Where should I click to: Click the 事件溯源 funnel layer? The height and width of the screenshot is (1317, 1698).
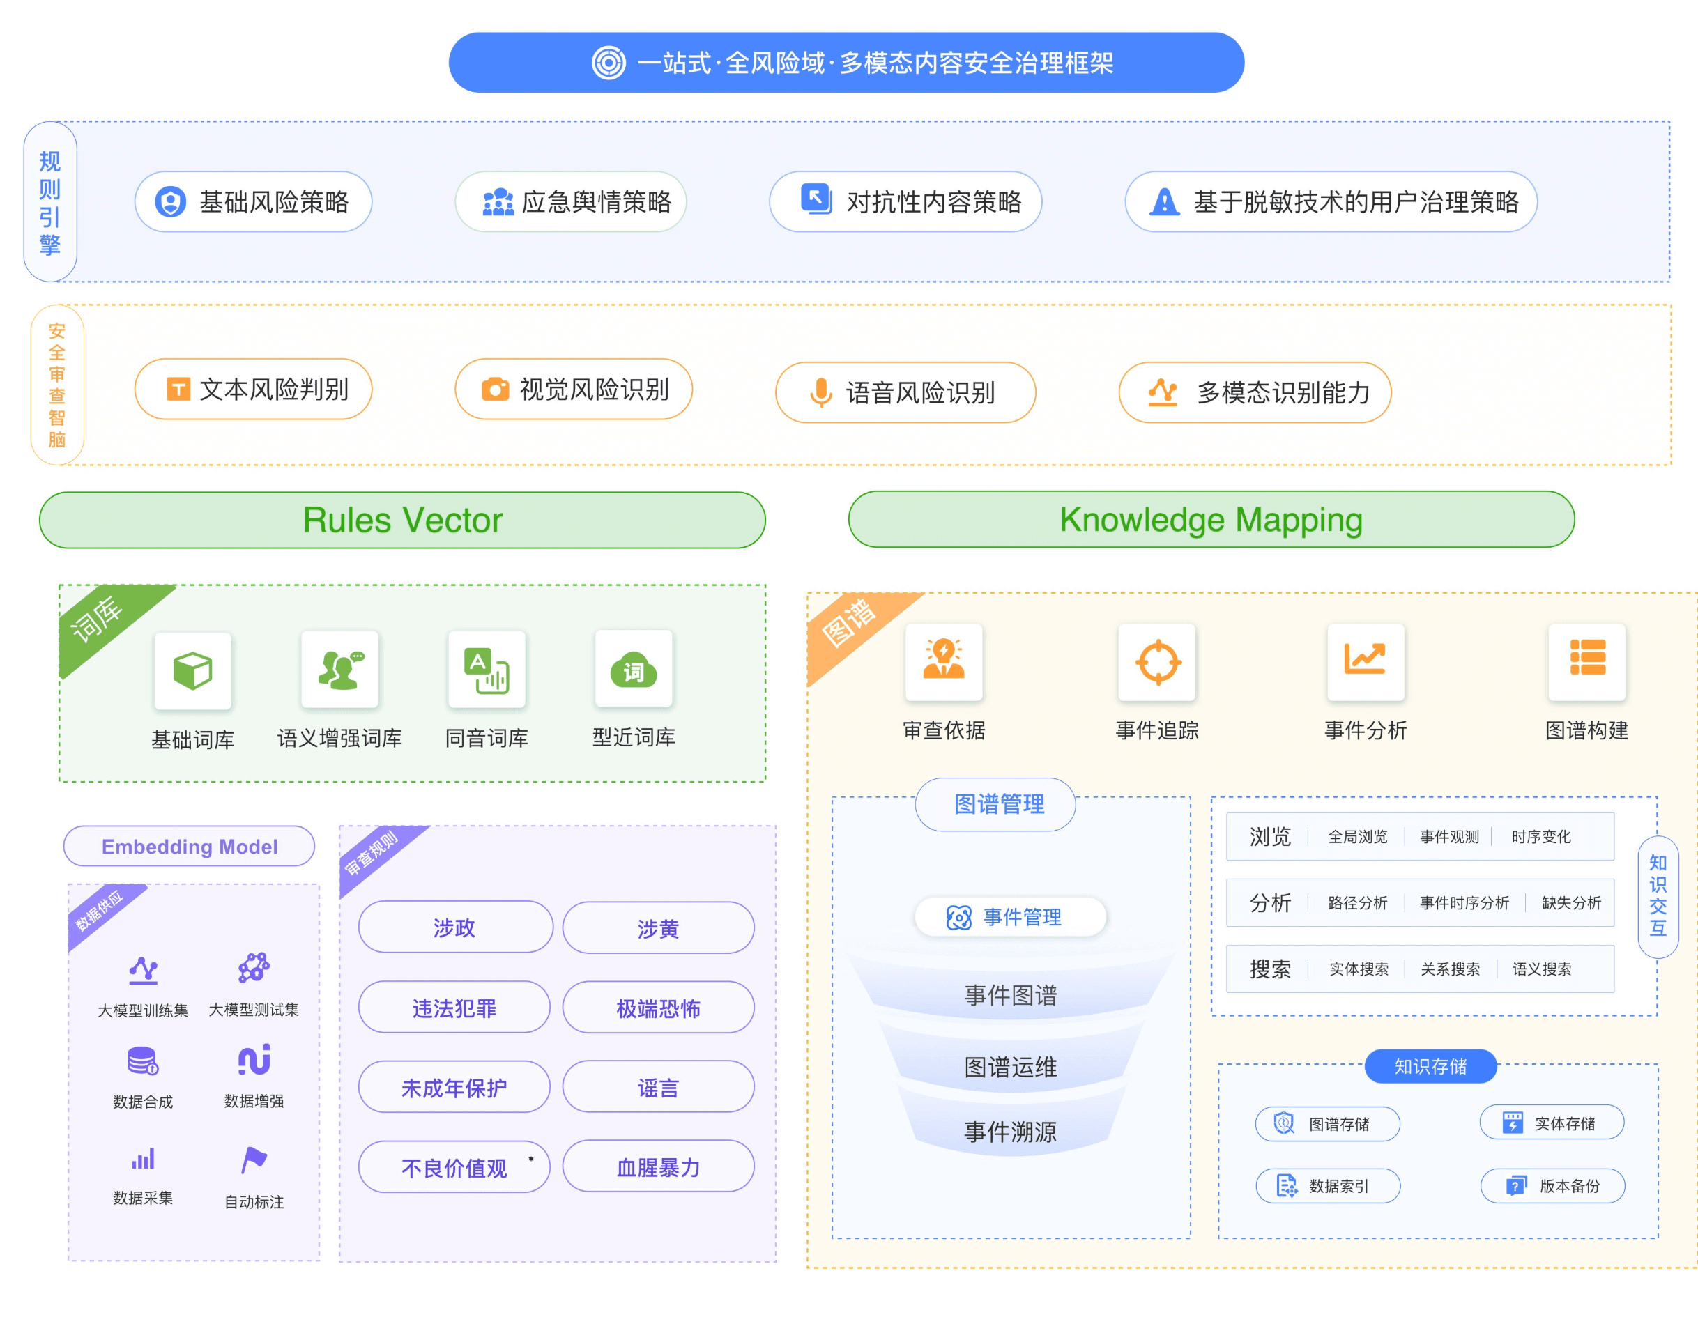(1010, 1131)
